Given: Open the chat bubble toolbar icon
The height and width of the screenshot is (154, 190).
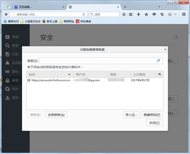Looking at the screenshot, I should [154, 14].
